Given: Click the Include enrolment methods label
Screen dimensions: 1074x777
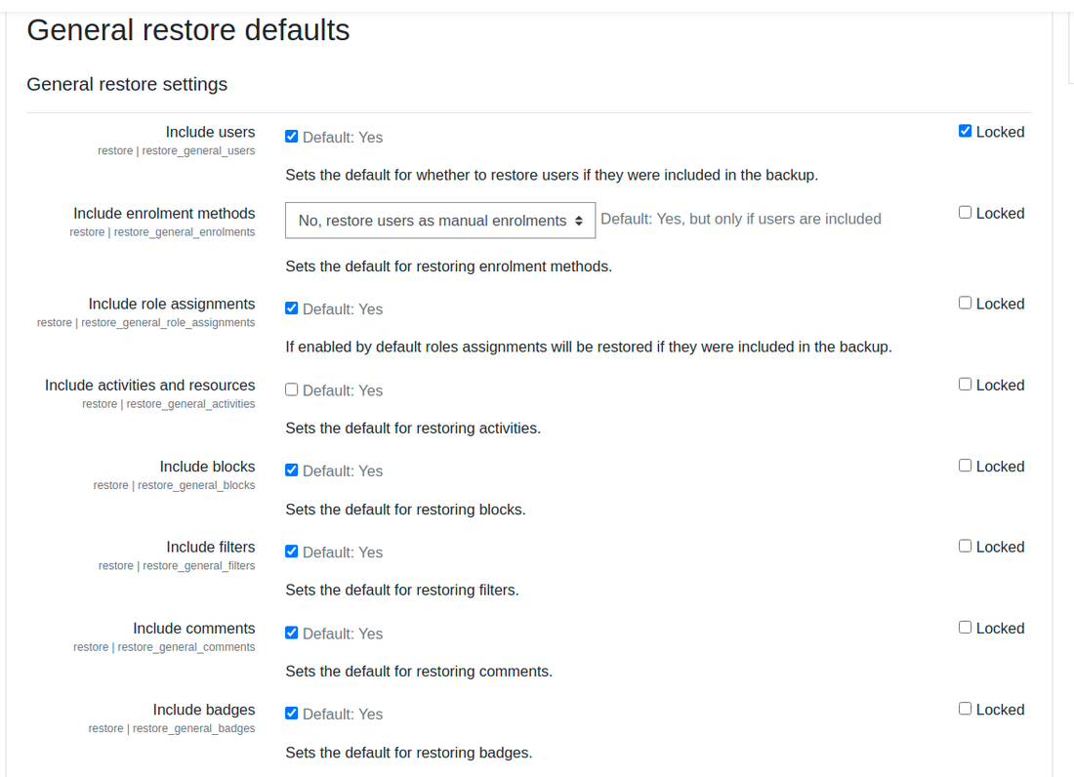Looking at the screenshot, I should click(164, 214).
